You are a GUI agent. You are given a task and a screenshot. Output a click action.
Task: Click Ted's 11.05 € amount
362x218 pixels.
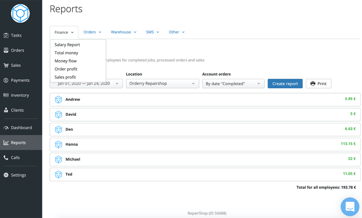(x=349, y=173)
